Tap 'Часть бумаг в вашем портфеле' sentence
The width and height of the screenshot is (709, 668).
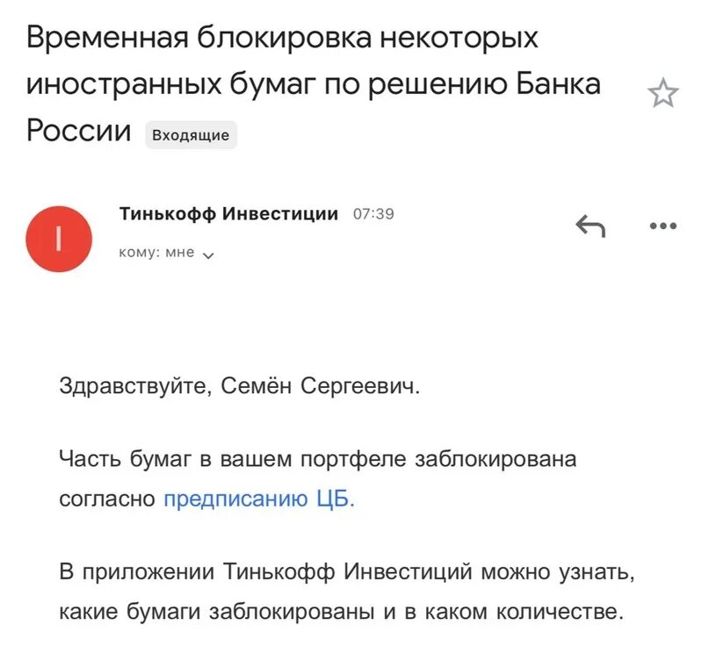click(233, 459)
